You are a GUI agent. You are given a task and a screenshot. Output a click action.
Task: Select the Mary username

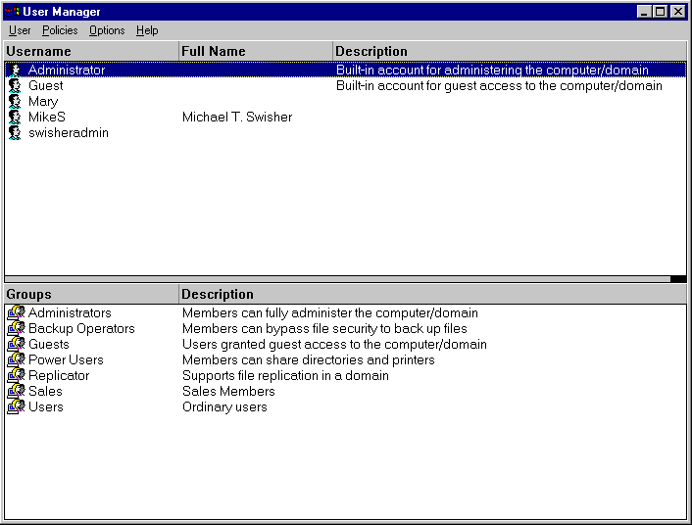click(43, 102)
